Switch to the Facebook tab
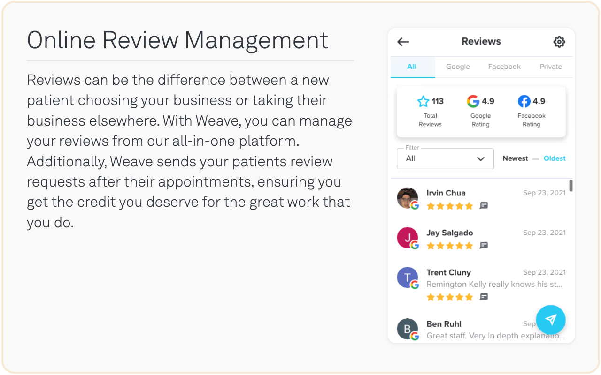This screenshot has width=601, height=375. point(504,67)
